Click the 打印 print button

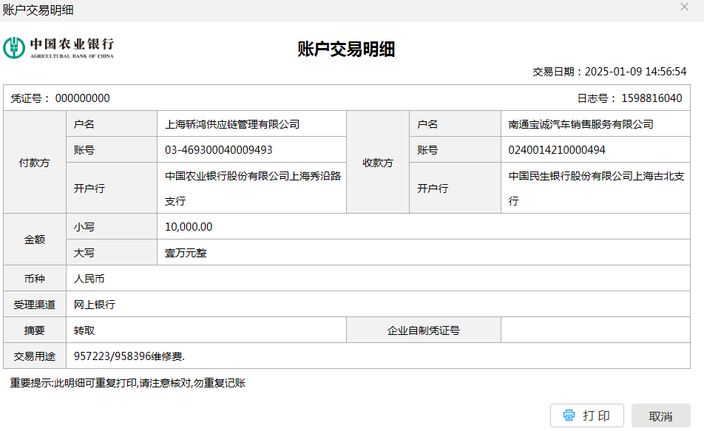pos(587,415)
